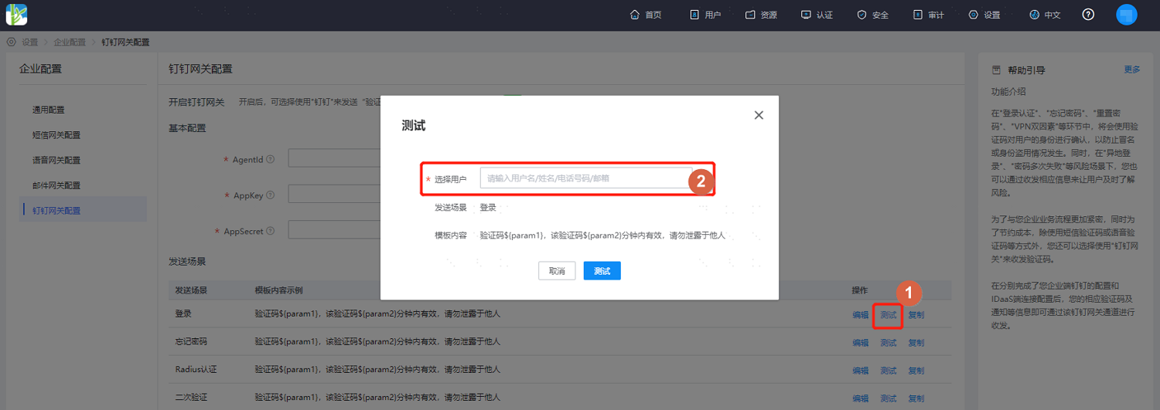The height and width of the screenshot is (410, 1160).
Task: Click 复制 in the 忘记密码 row
Action: point(916,343)
